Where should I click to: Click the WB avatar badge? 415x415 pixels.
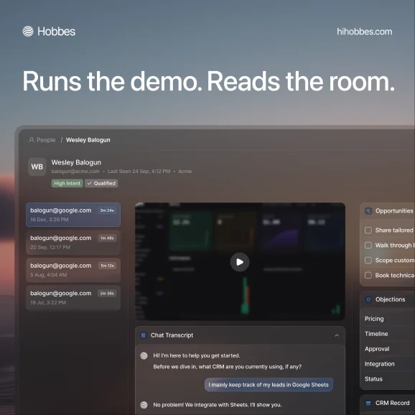click(37, 167)
